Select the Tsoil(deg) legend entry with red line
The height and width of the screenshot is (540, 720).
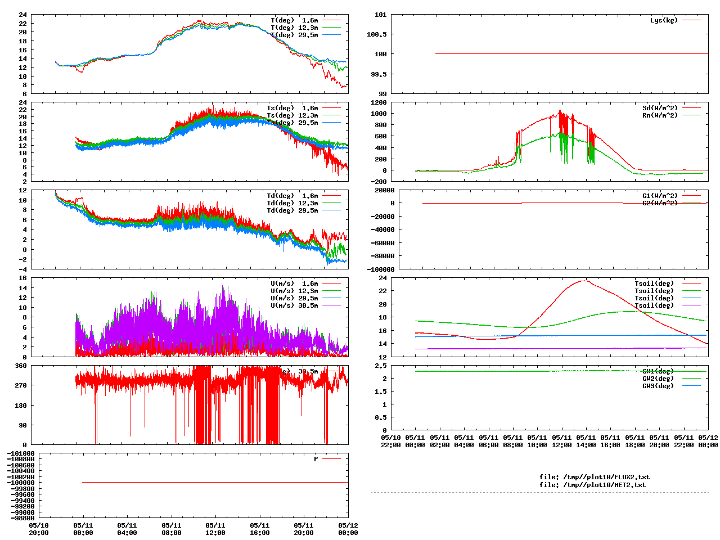pos(654,283)
